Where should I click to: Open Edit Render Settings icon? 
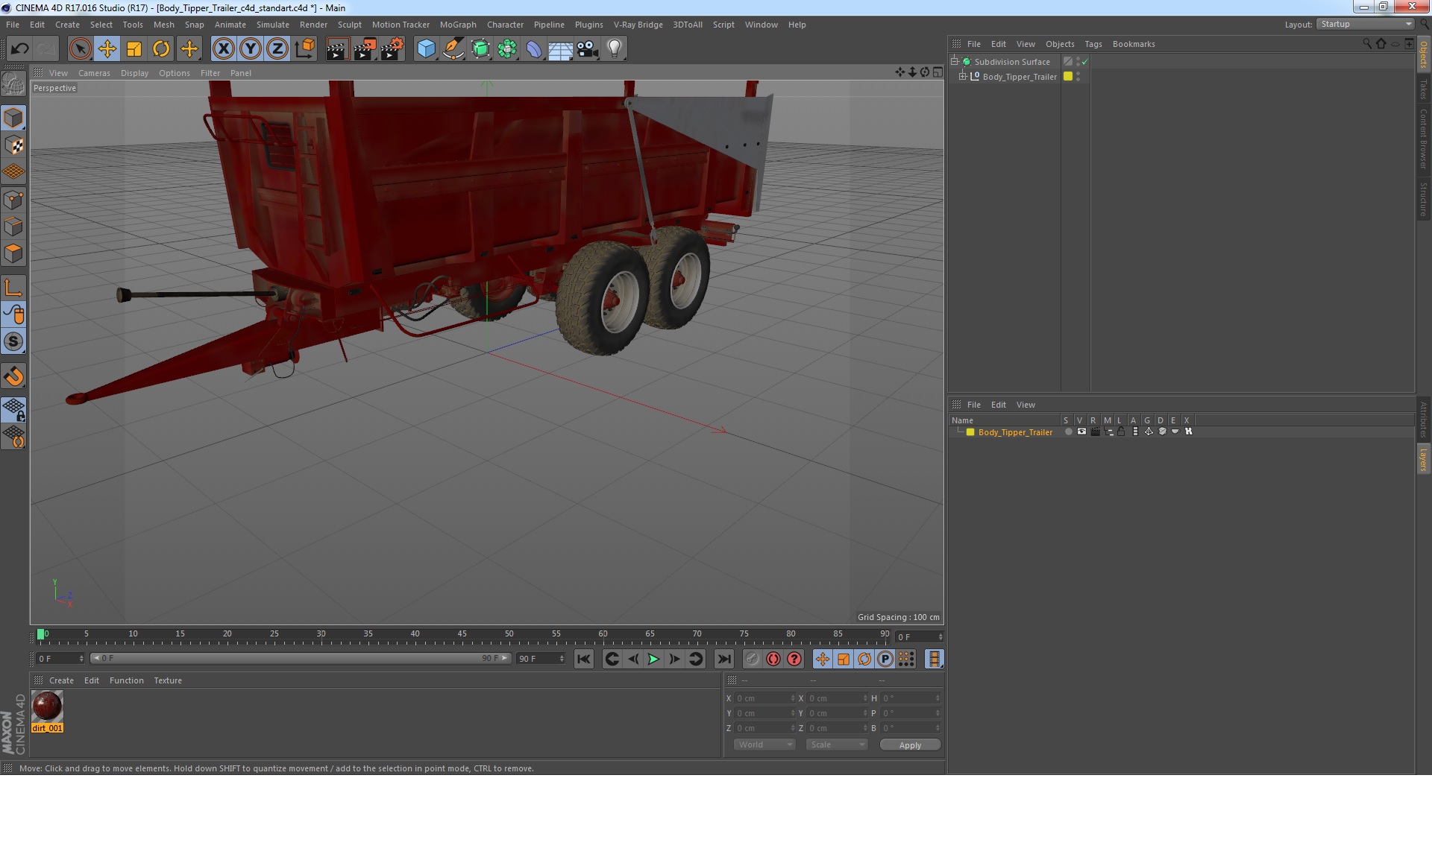392,49
